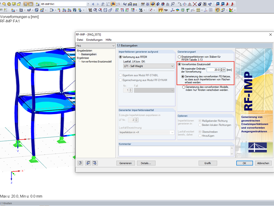The width and height of the screenshot is (274, 206).
Task: Select Ergebnisse tree node
Action: click(x=83, y=58)
